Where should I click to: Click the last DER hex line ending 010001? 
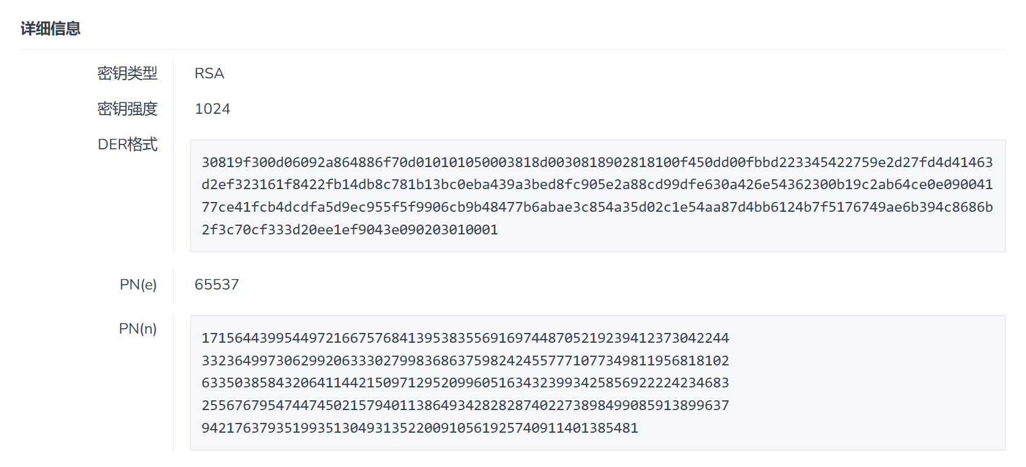point(350,230)
